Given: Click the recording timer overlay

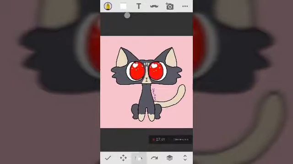Looking at the screenshot, I should (x=170, y=139).
